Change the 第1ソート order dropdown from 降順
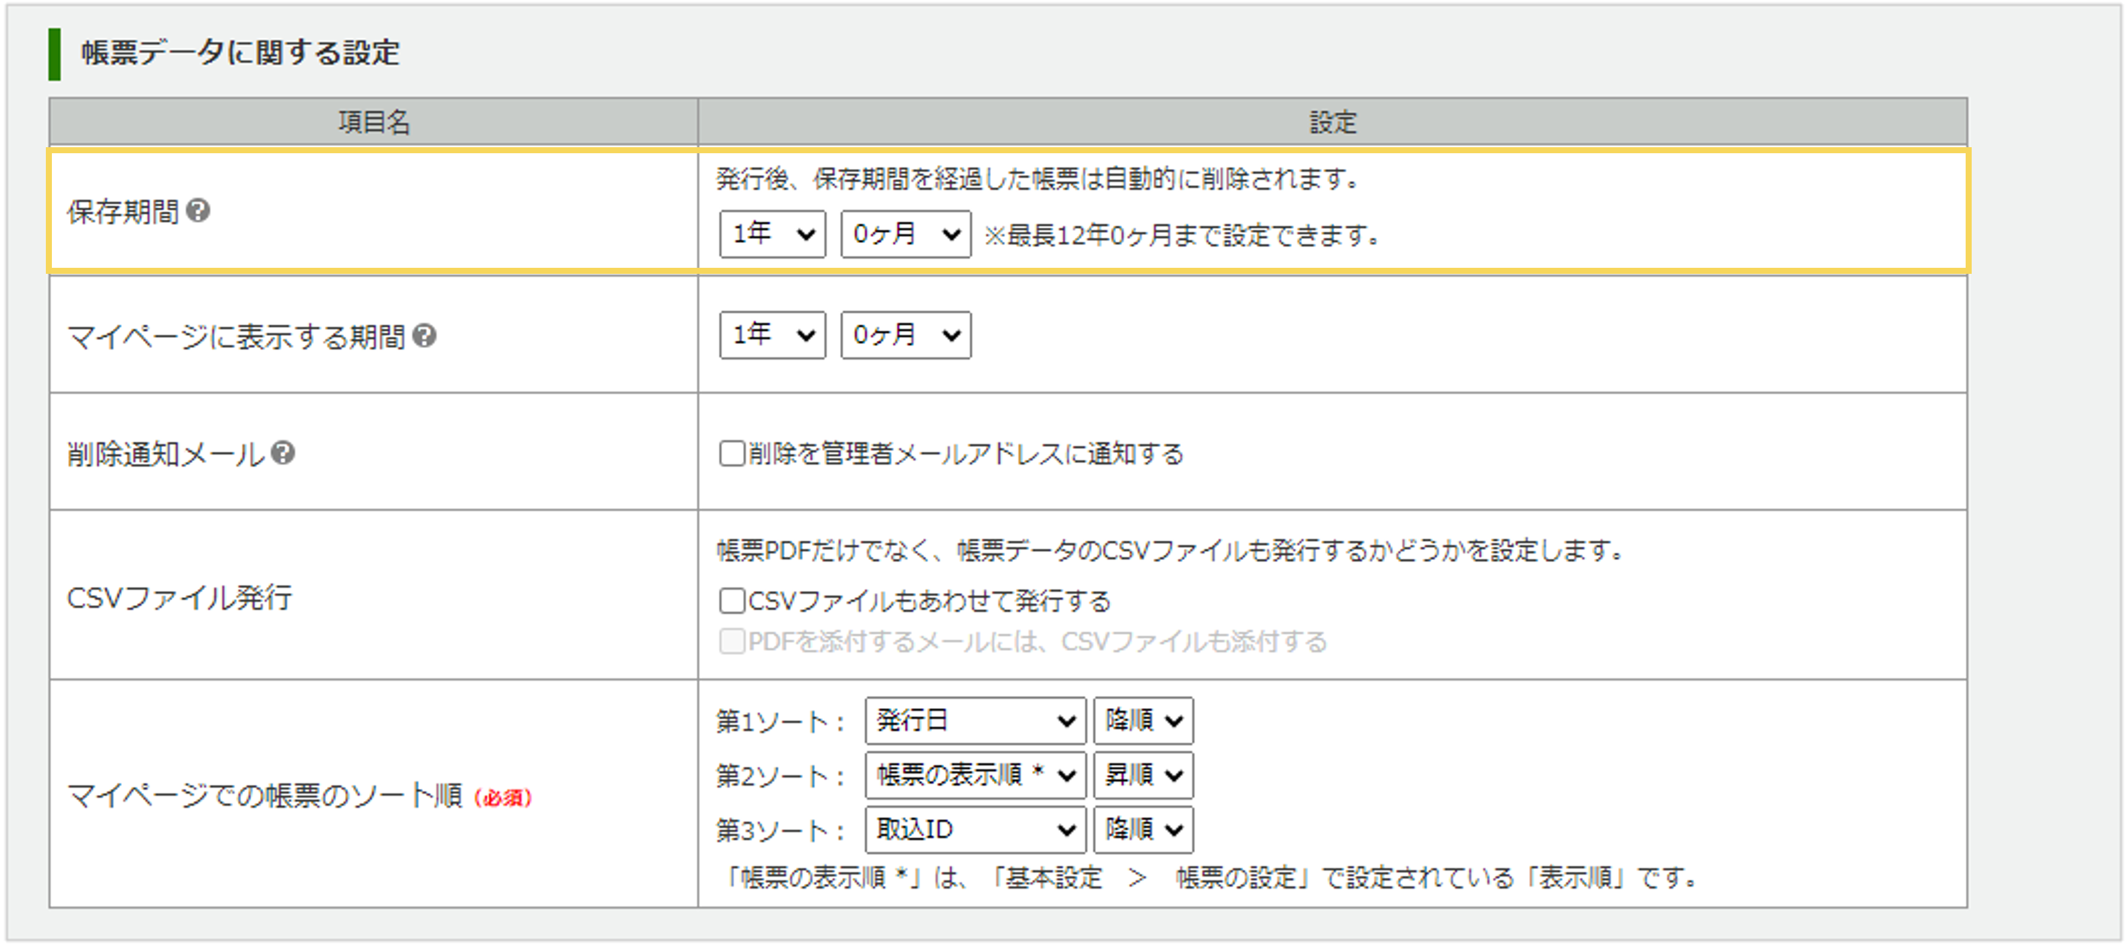Viewport: 2128px width, 947px height. pos(1142,720)
